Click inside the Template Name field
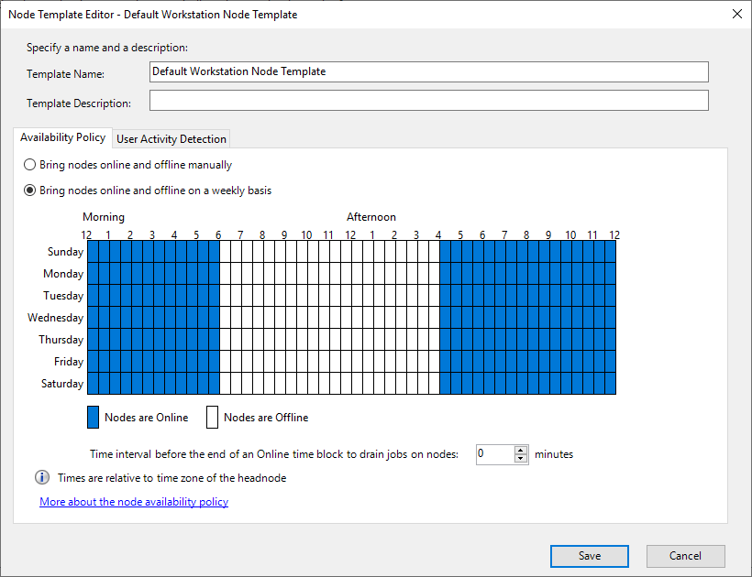Image resolution: width=752 pixels, height=577 pixels. tap(367, 71)
